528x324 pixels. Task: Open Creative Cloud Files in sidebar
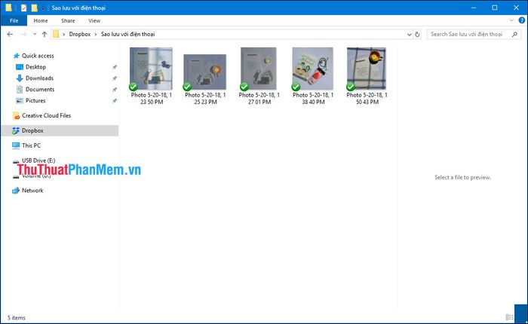(x=46, y=115)
